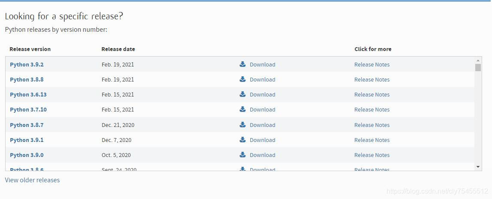Screen dimensions: 492x199
Task: Click the Feb. 19, 2021 date of Python 3.9.2
Action: 118,65
